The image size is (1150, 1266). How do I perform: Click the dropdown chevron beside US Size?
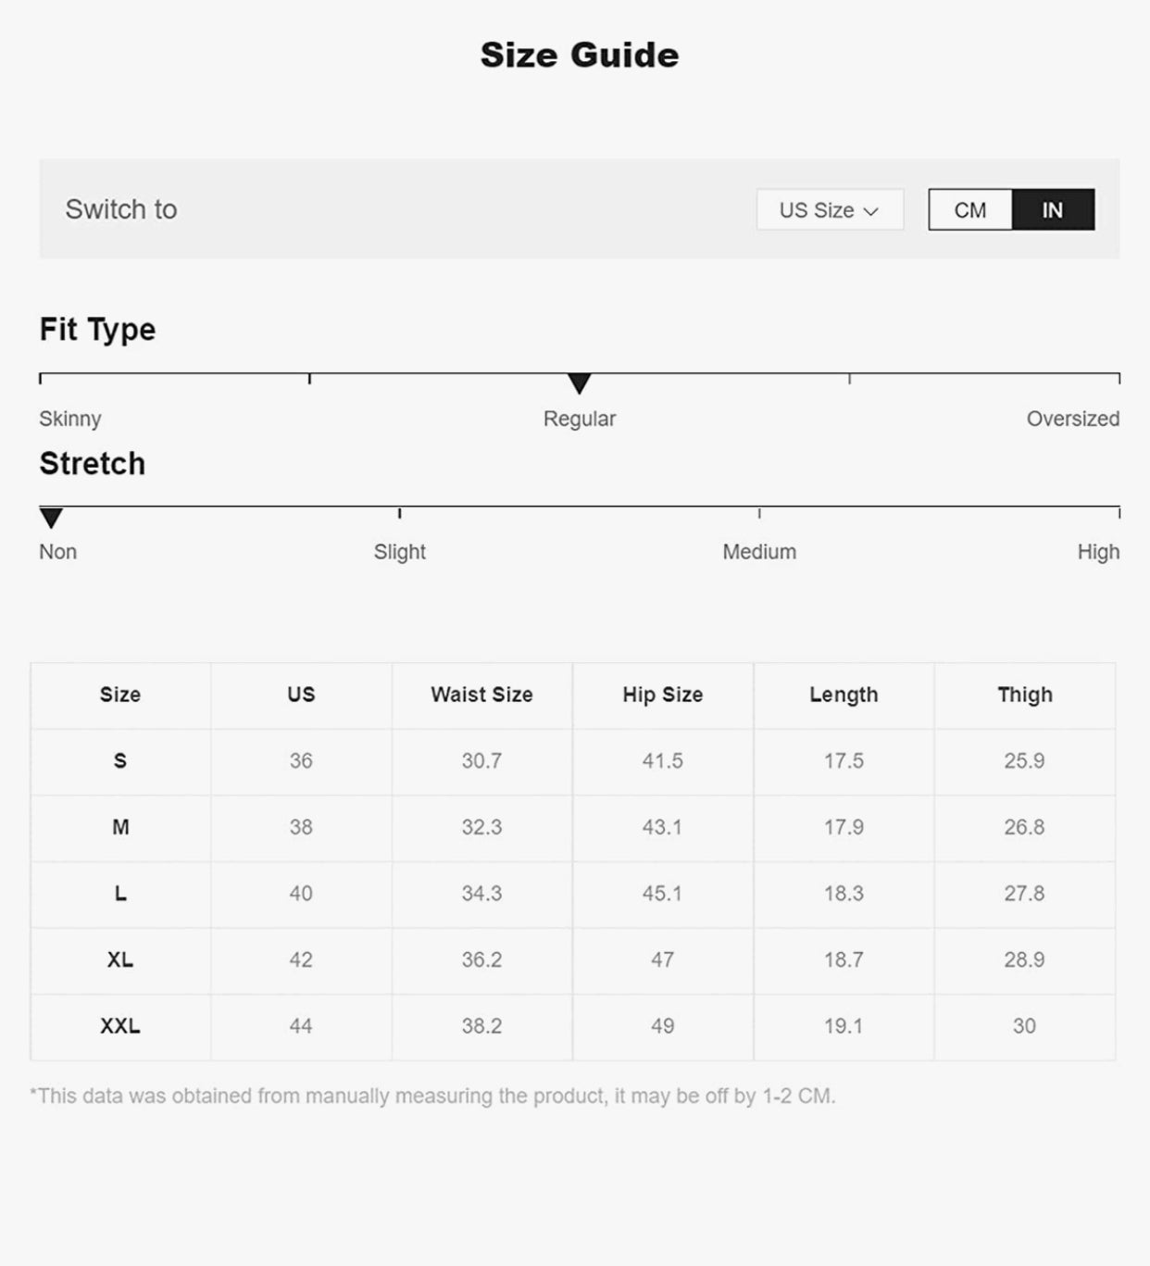pyautogui.click(x=870, y=211)
